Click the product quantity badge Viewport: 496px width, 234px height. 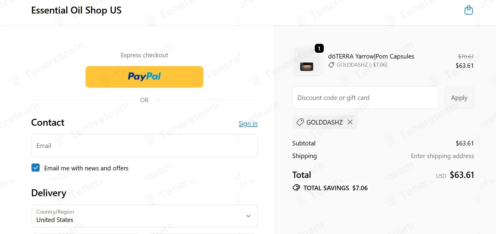[x=319, y=48]
